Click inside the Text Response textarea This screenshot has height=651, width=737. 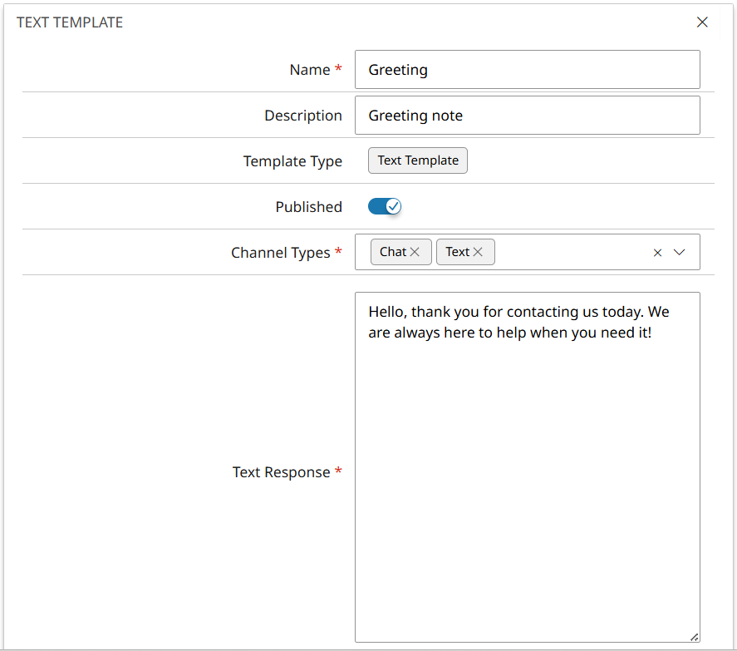527,467
